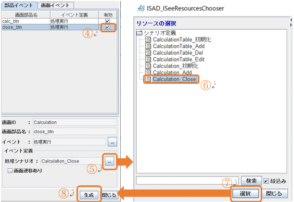This screenshot has height=202, width=294.
Task: Click the 選択 button
Action: click(245, 193)
